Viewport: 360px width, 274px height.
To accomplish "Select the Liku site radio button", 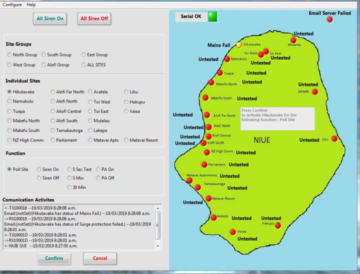I will [x=130, y=92].
